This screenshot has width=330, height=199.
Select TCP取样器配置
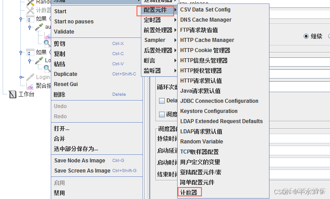click(223, 152)
